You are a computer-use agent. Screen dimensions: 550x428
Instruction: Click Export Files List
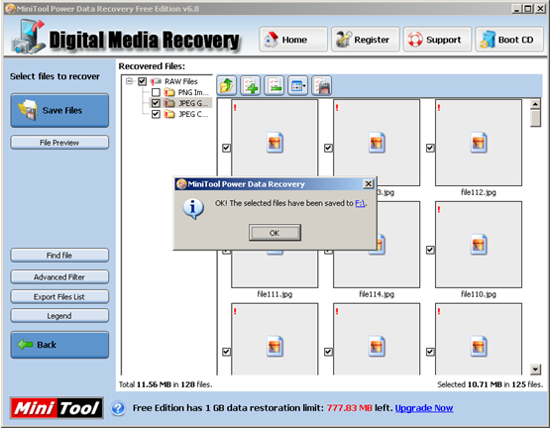tap(59, 297)
